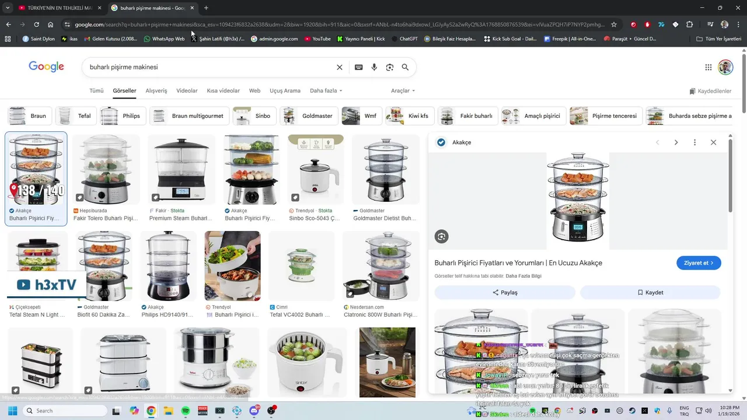
Task: Submit search with the magnifying glass icon
Action: (x=405, y=67)
